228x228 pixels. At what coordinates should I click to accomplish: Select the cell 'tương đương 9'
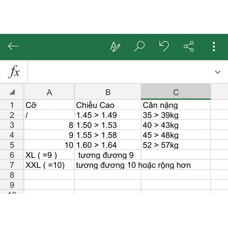pyautogui.click(x=108, y=155)
